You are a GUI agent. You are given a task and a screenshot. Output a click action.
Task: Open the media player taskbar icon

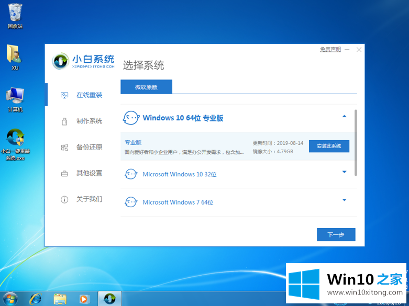coord(84,299)
